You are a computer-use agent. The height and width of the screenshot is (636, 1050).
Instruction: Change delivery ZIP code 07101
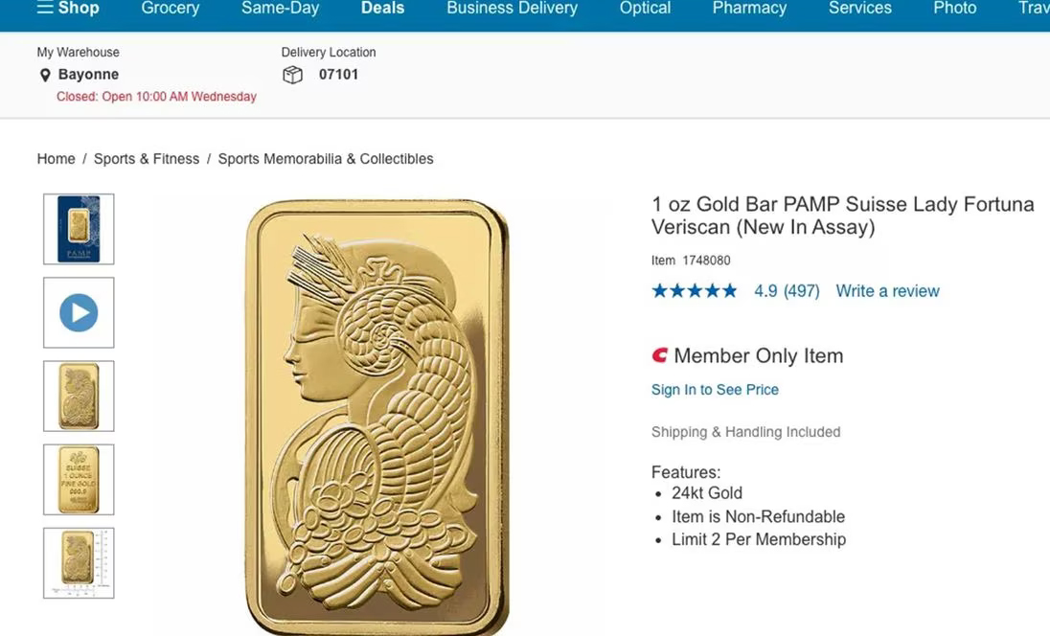(338, 75)
